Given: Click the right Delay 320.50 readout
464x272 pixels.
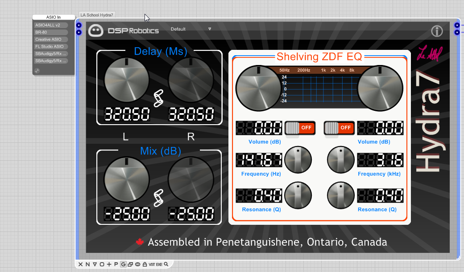Looking at the screenshot, I should coord(191,114).
